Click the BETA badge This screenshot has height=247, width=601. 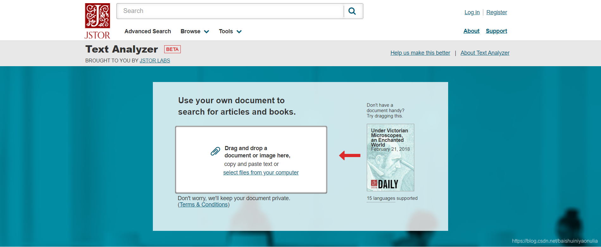pos(172,49)
